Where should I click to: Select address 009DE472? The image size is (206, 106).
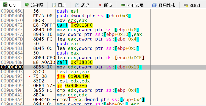pyautogui.click(x=12, y=25)
